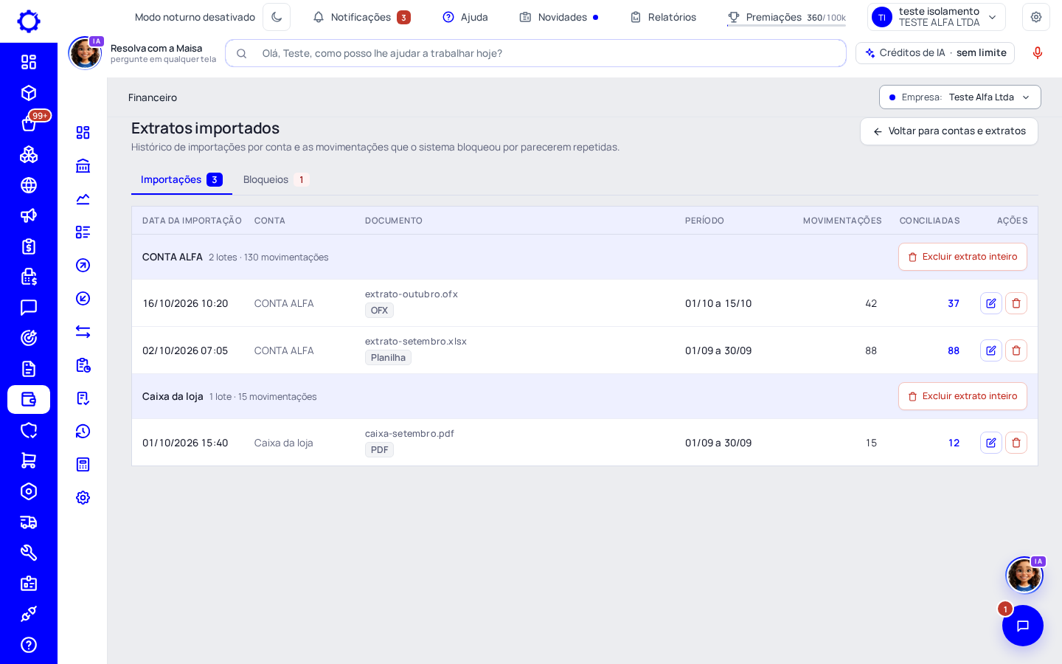Open the shopping cart sidebar icon
The width and height of the screenshot is (1062, 664).
tap(29, 460)
